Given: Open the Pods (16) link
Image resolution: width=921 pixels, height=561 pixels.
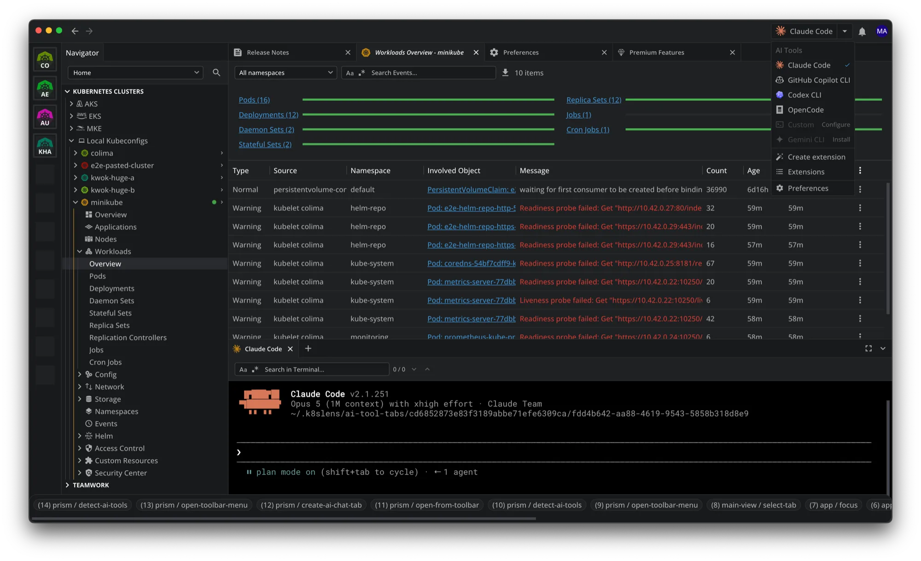Looking at the screenshot, I should [x=254, y=99].
